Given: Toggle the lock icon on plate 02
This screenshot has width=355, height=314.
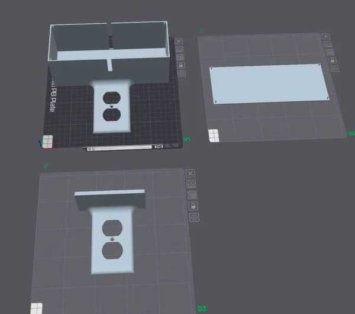Looking at the screenshot, I should click(332, 60).
